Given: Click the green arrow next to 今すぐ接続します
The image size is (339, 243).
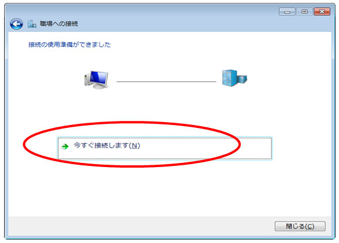Looking at the screenshot, I should tap(65, 147).
